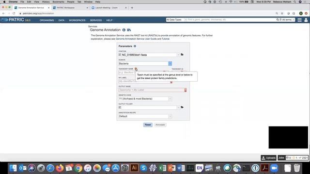The image size is (310, 174).
Task: Open Chrome Bookmarks menu in menu bar
Action: coord(58,2)
